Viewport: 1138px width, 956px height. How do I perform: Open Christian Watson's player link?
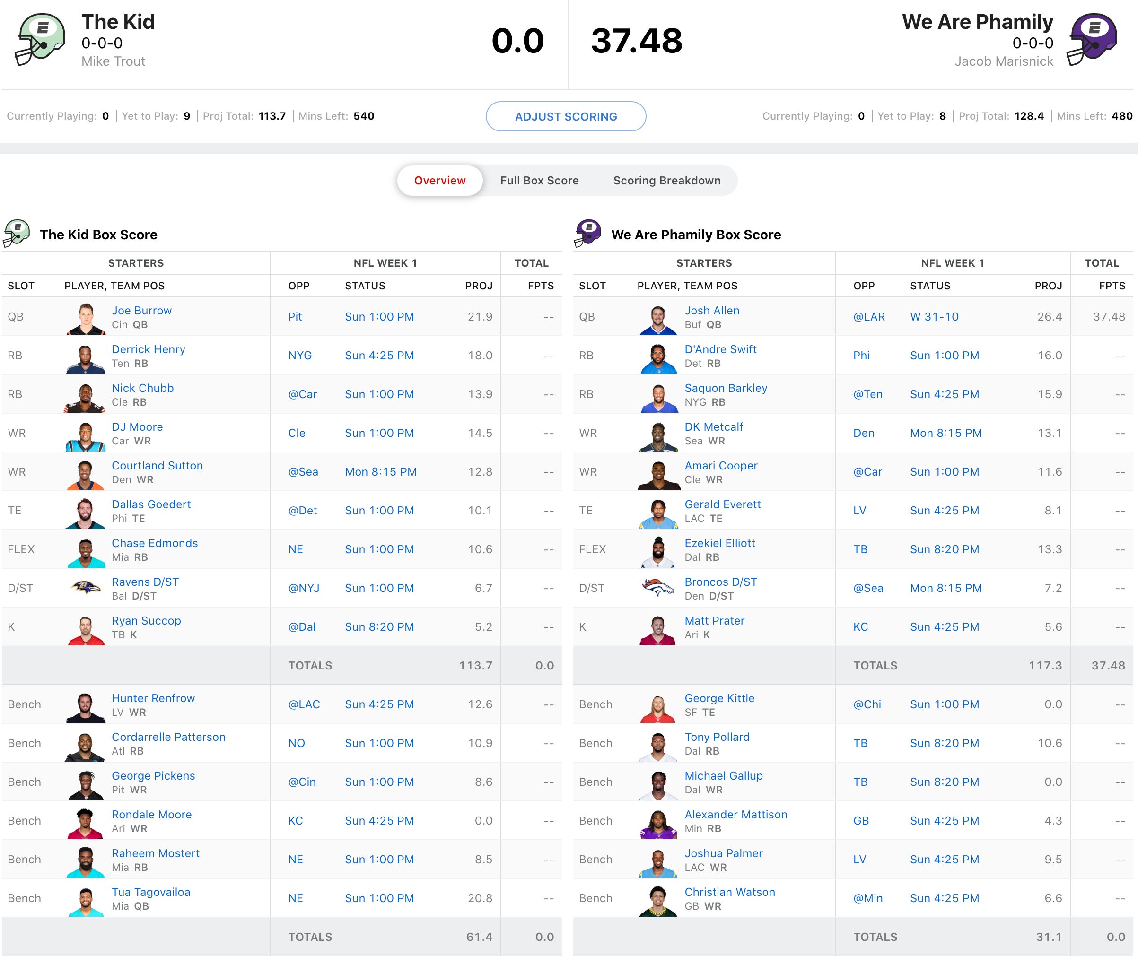(729, 892)
